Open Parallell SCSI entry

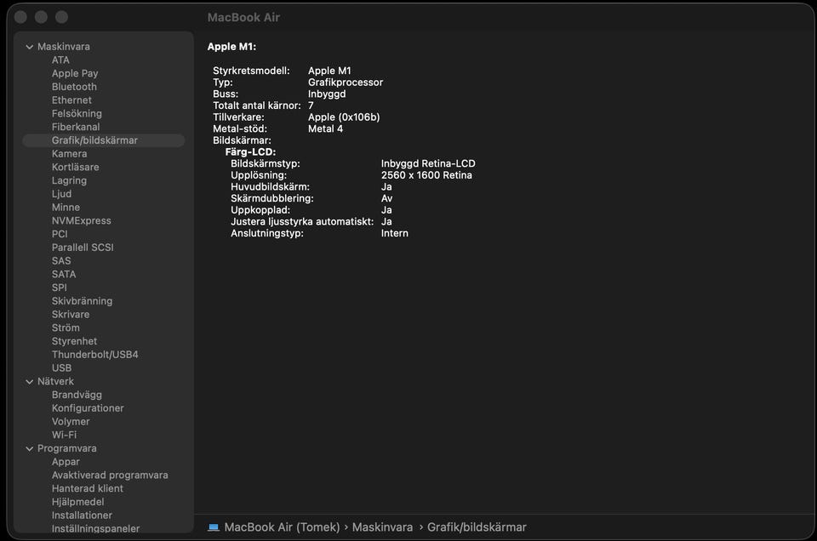pos(83,248)
